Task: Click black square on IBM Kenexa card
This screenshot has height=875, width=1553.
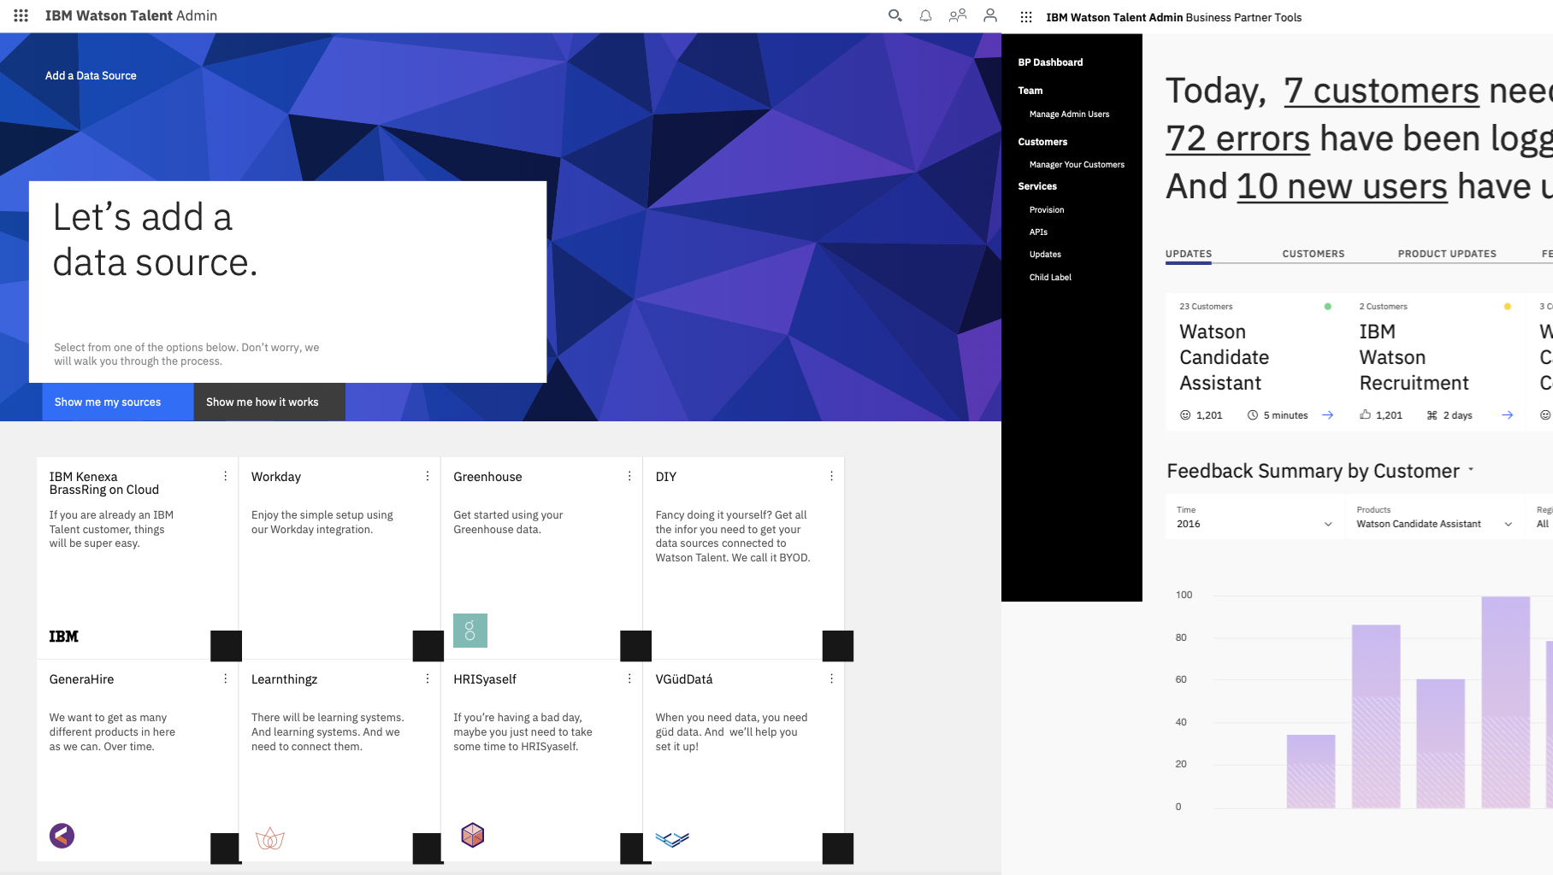Action: 226,646
